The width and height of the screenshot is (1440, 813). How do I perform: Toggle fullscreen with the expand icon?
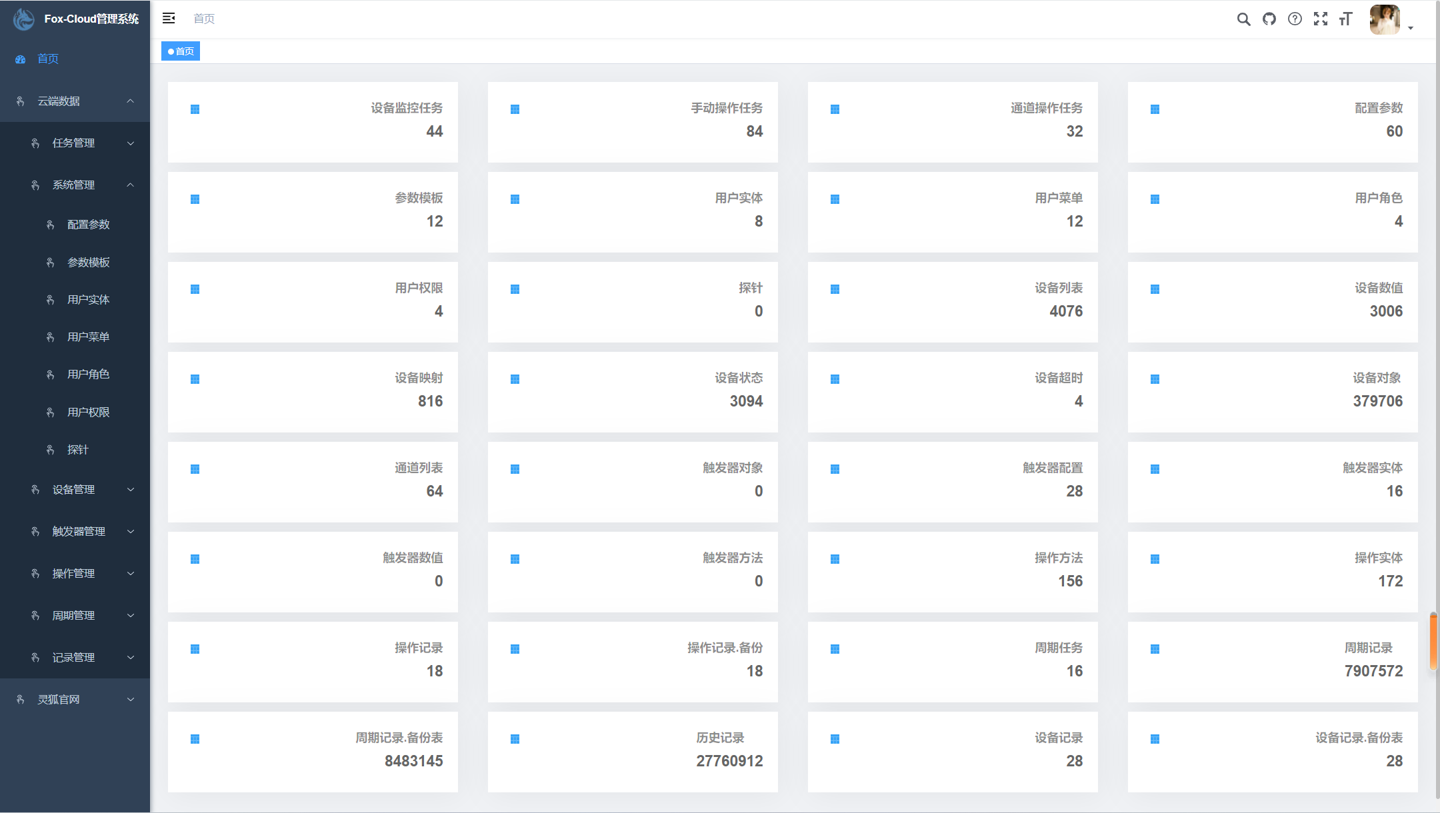pos(1321,19)
